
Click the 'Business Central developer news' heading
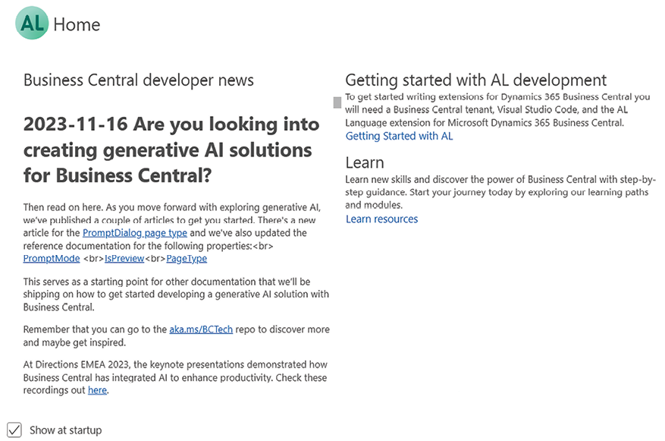139,80
